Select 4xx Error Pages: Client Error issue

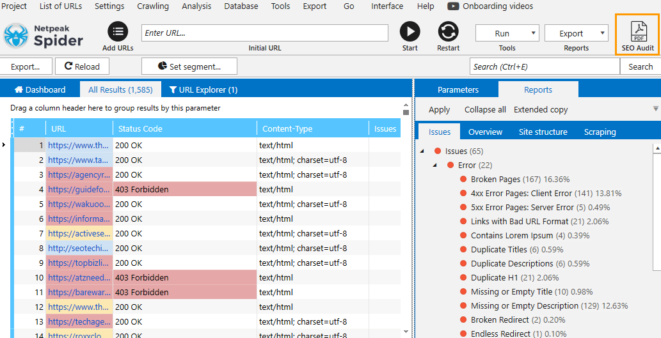[546, 193]
